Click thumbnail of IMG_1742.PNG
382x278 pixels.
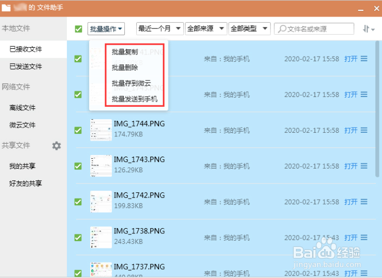coord(101,202)
